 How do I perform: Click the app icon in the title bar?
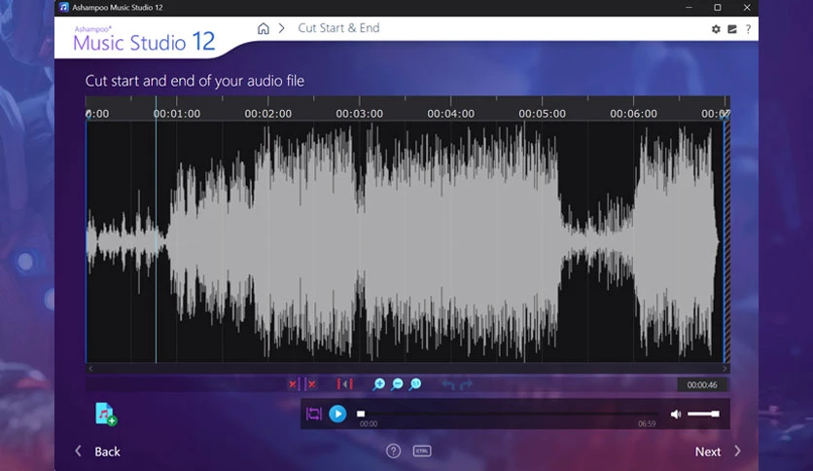[64, 7]
